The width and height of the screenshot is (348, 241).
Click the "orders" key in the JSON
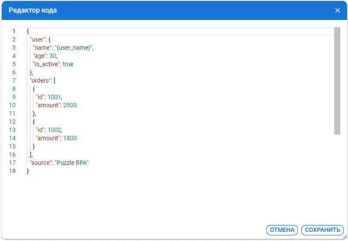[x=40, y=80]
